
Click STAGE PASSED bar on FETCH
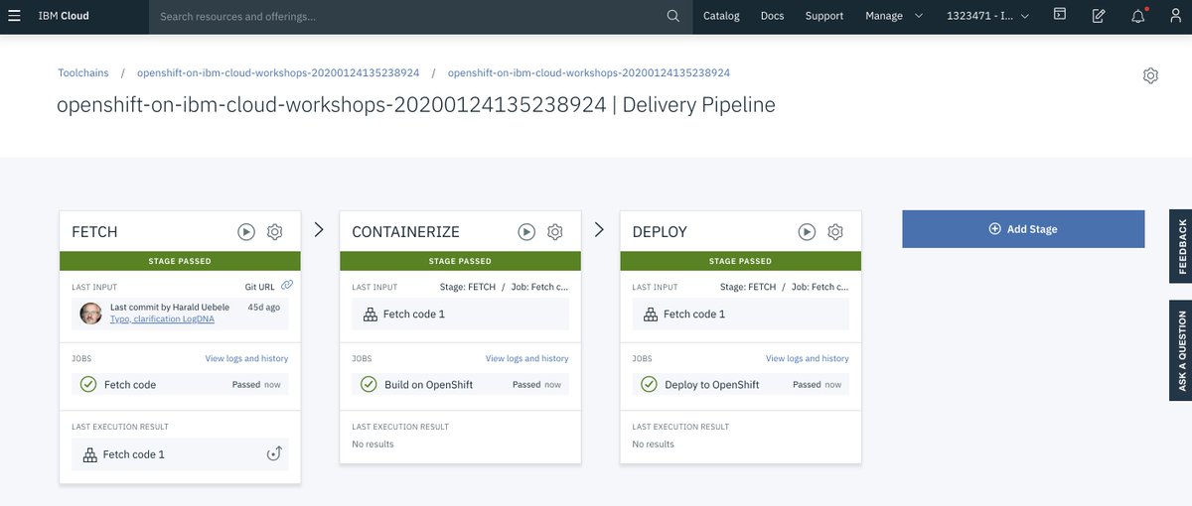coord(180,261)
